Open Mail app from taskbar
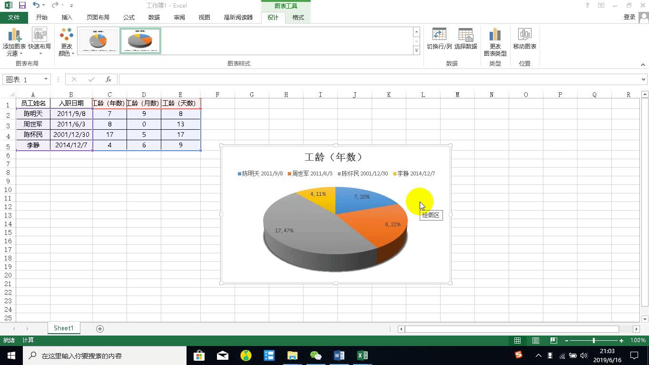 coord(223,355)
